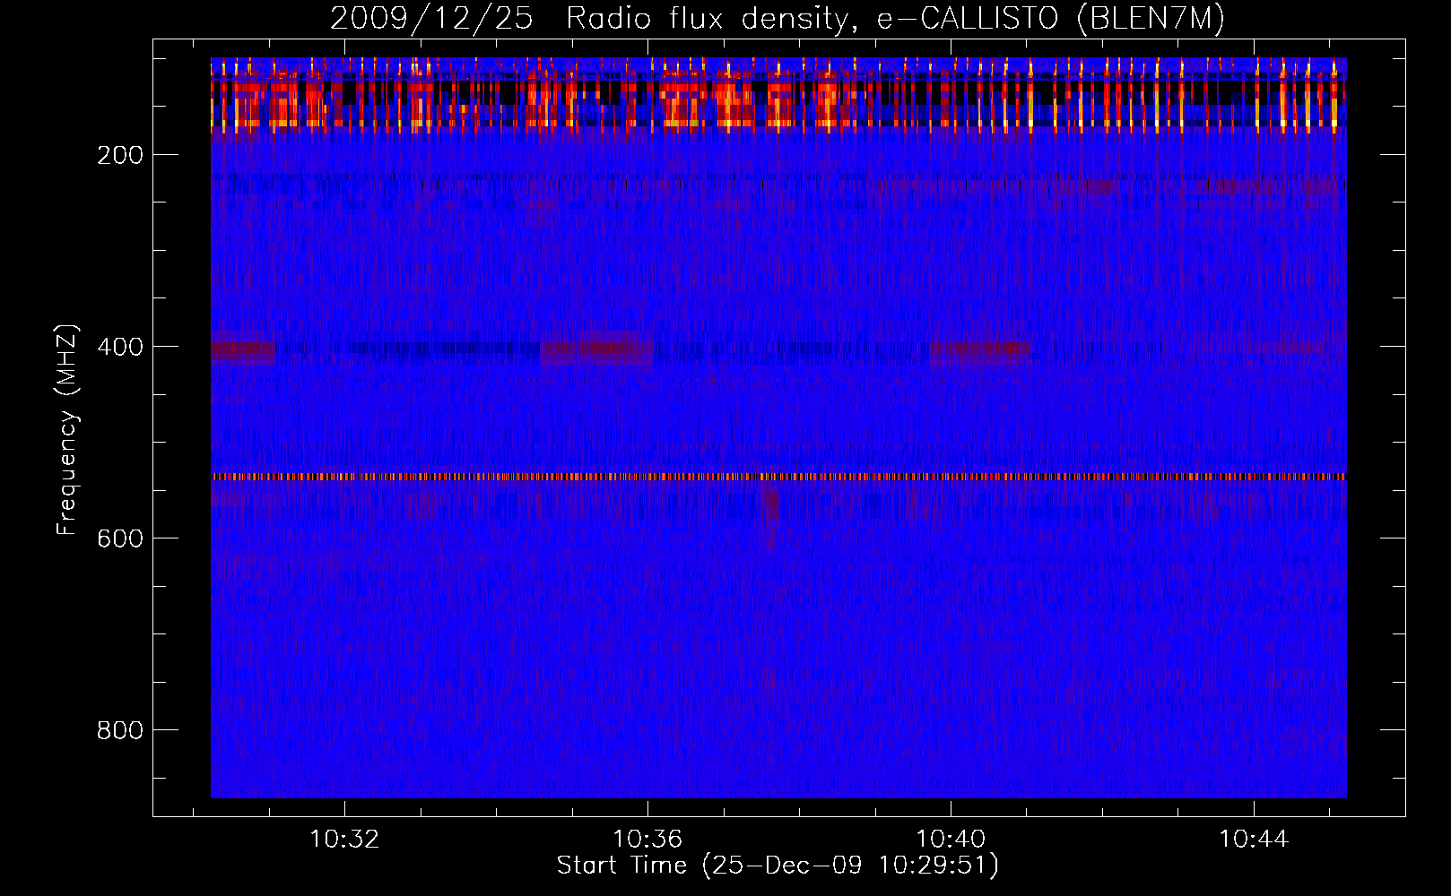Click the "Frequency (MHZ)" axis label
This screenshot has width=1451, height=896.
(x=67, y=430)
